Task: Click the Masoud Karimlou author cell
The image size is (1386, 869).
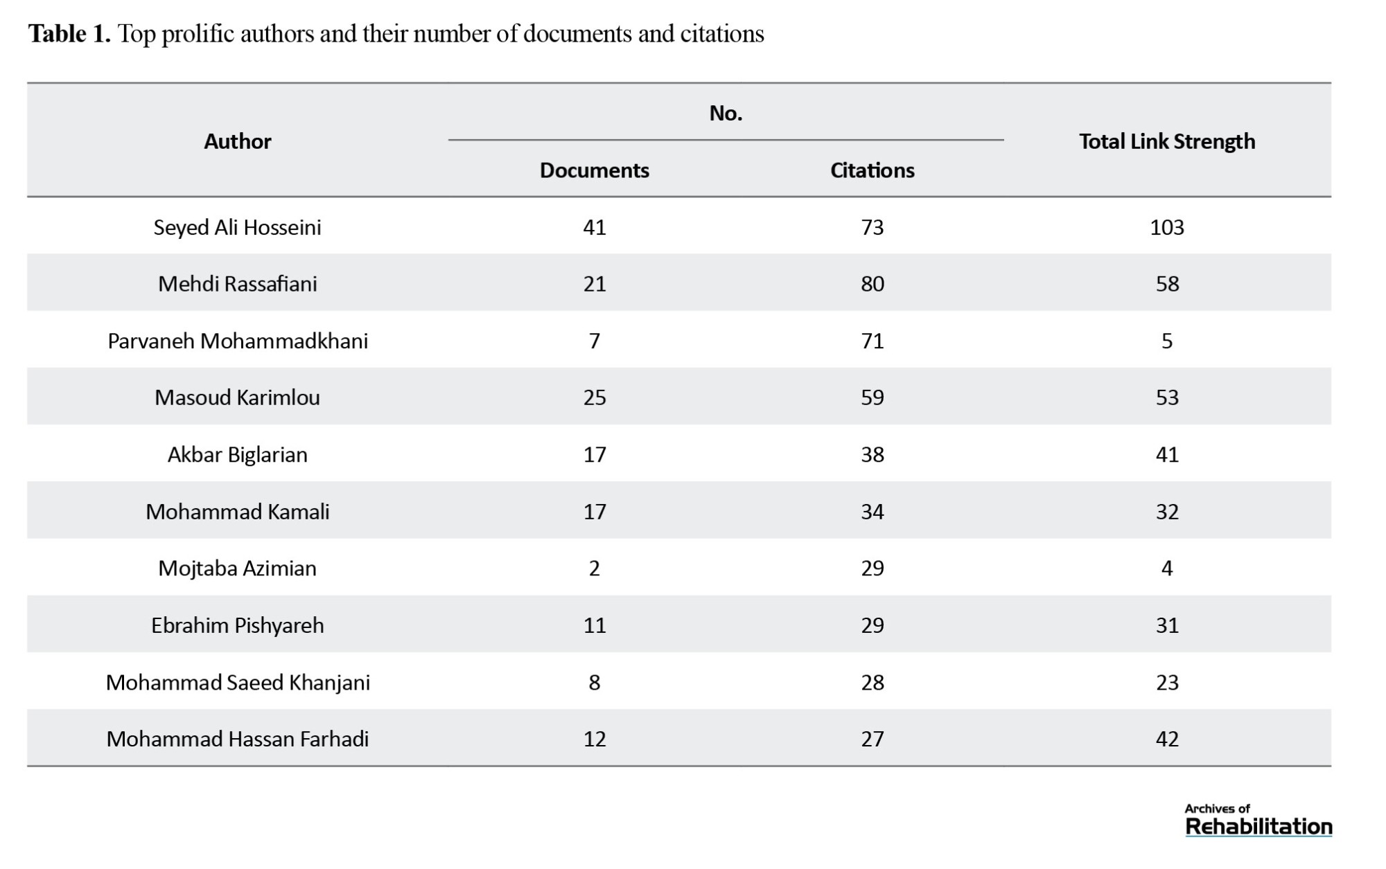Action: tap(238, 397)
